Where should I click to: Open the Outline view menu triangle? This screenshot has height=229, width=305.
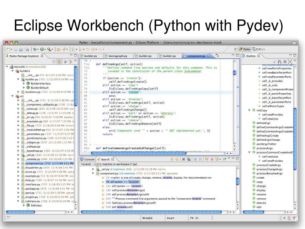(x=295, y=61)
